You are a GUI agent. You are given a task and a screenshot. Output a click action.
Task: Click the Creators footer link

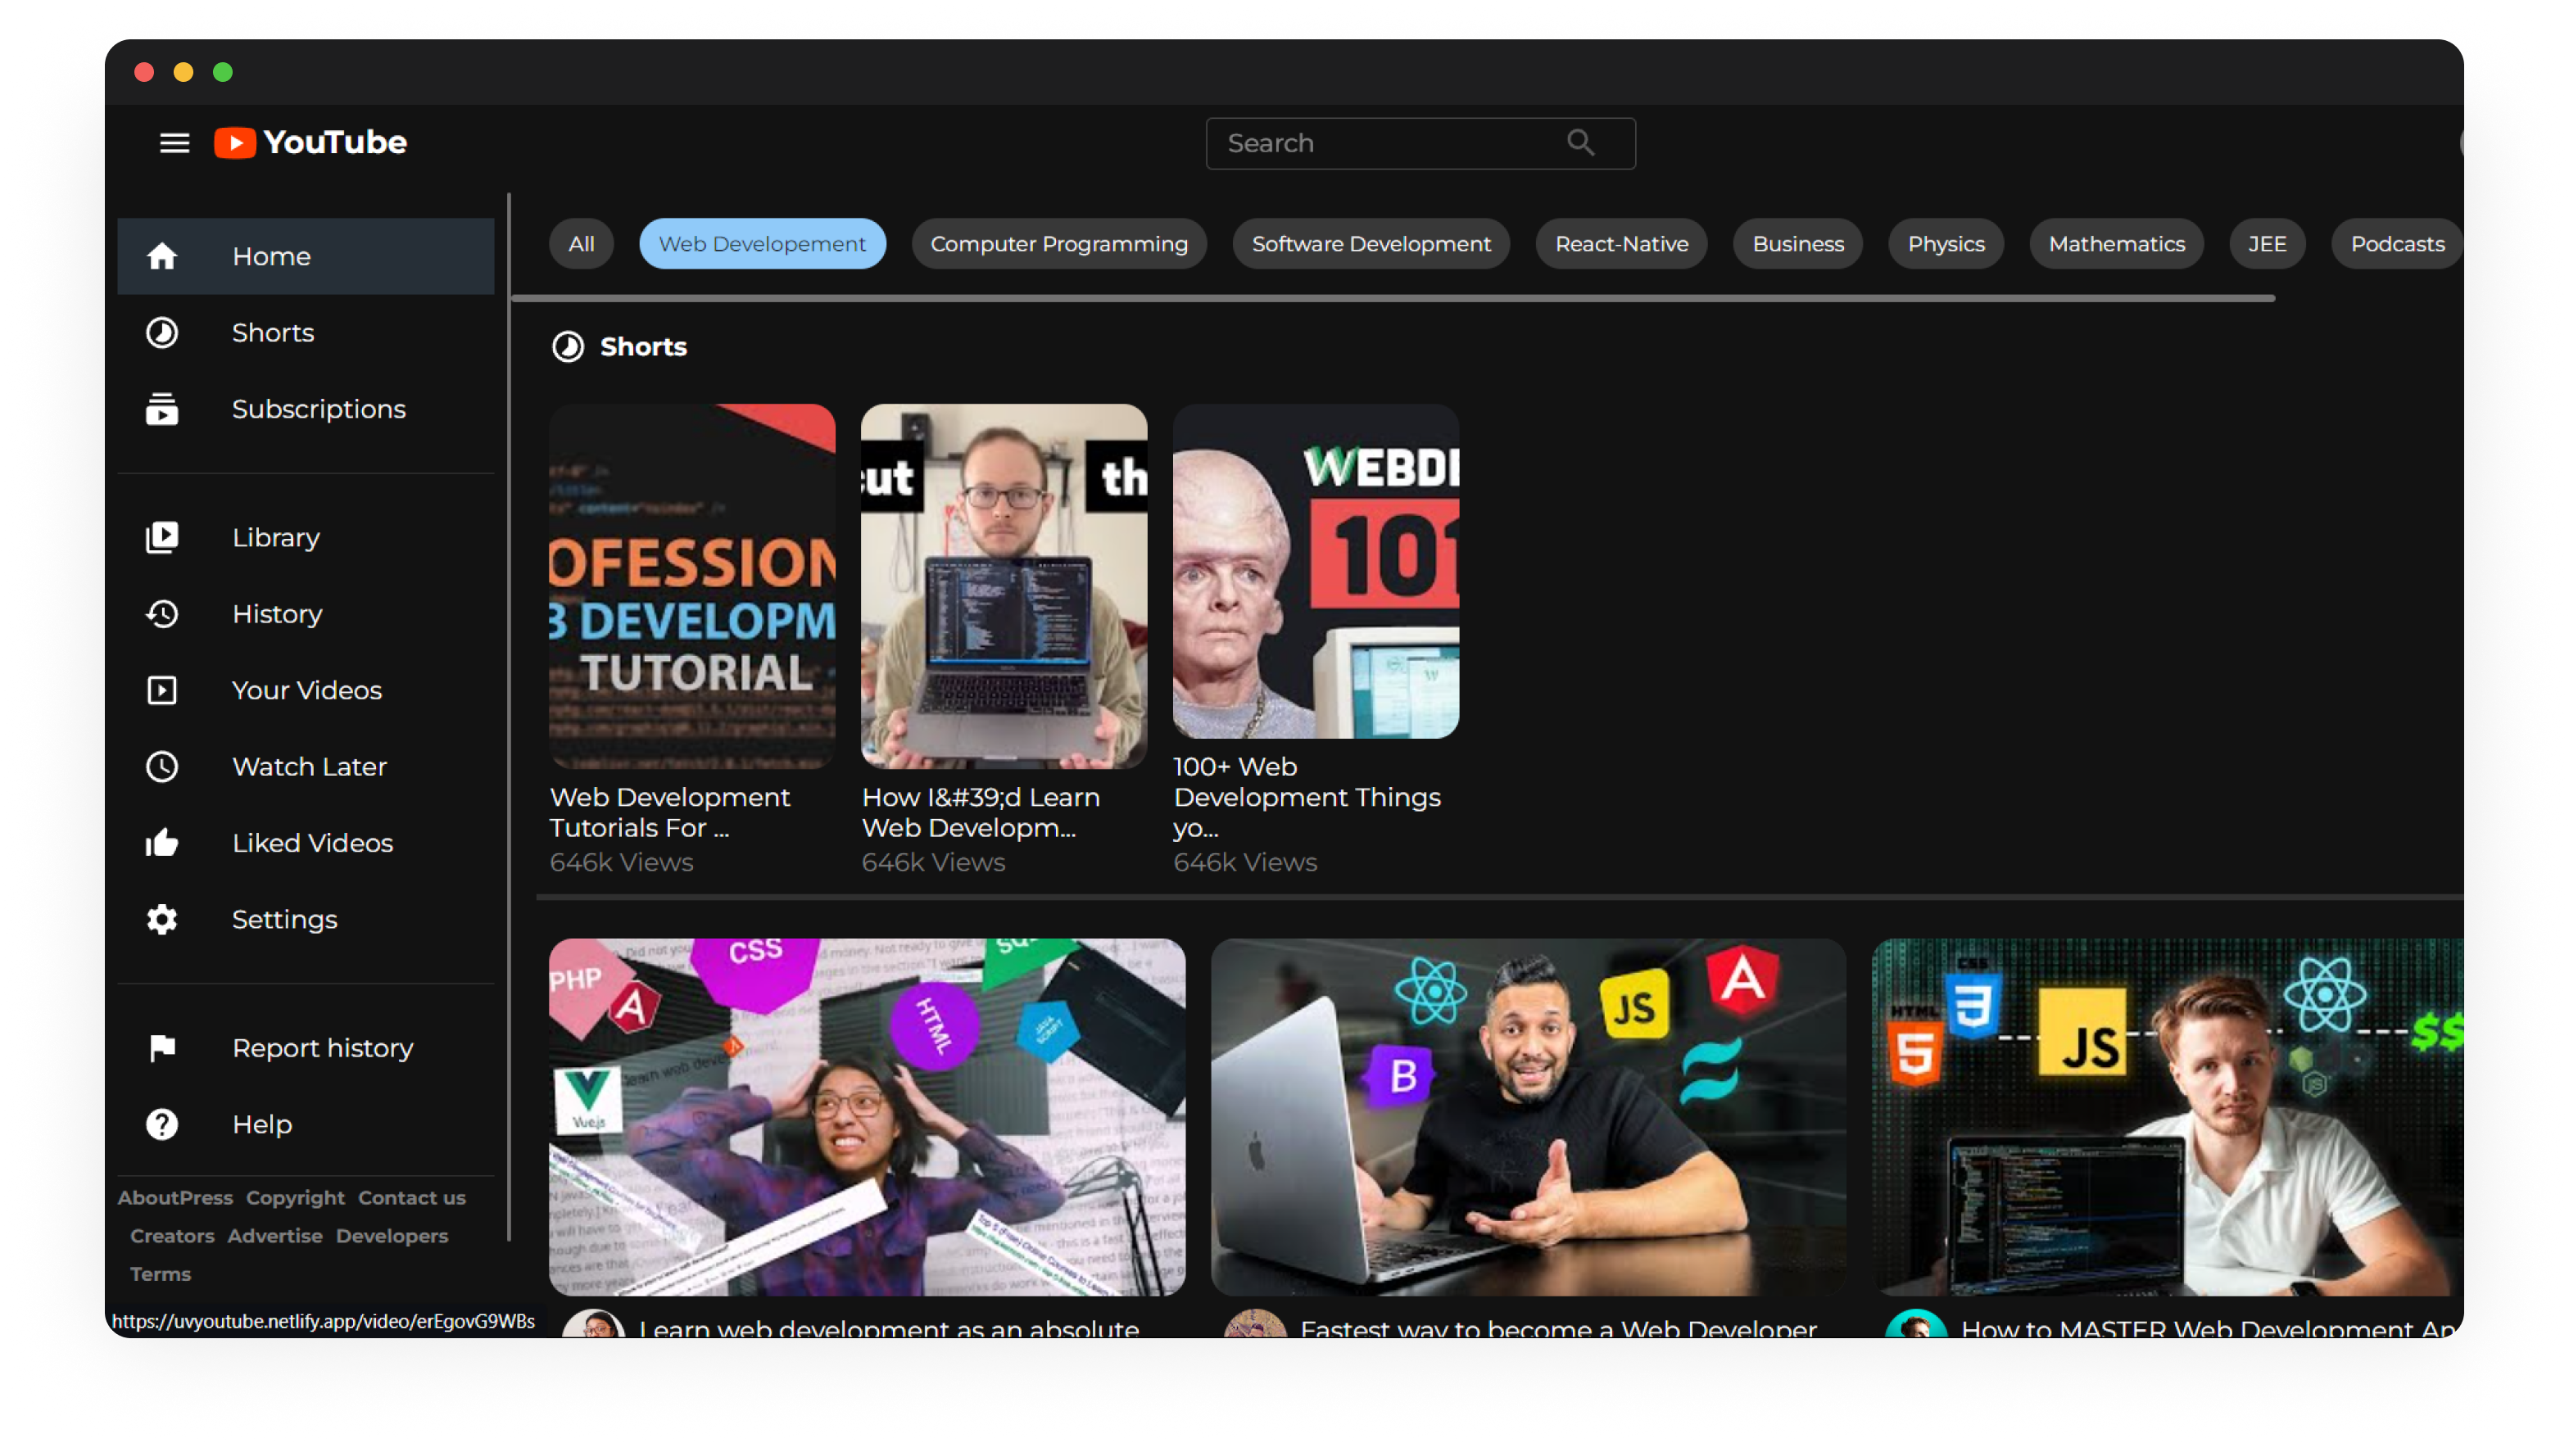(171, 1236)
